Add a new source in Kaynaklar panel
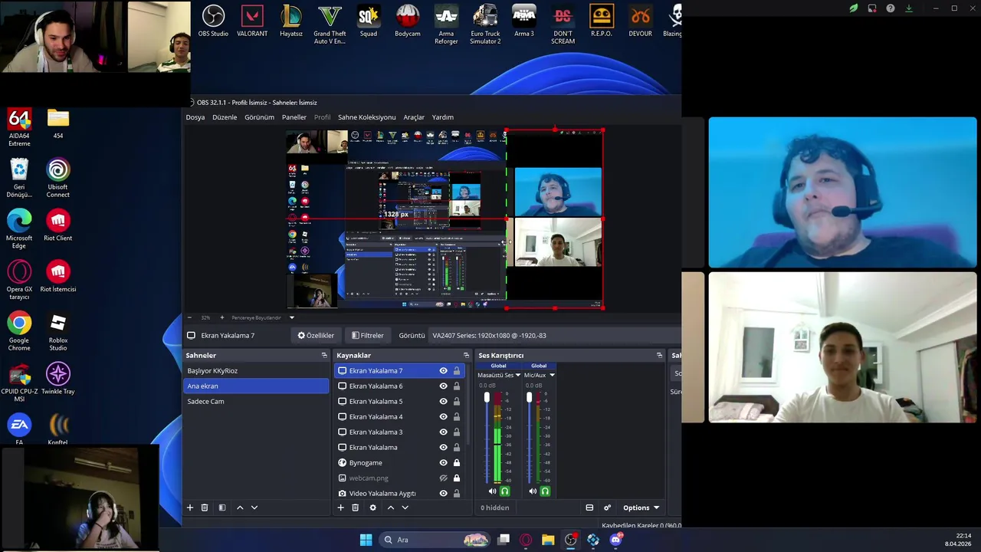Screen dimensions: 981x552 (341, 508)
